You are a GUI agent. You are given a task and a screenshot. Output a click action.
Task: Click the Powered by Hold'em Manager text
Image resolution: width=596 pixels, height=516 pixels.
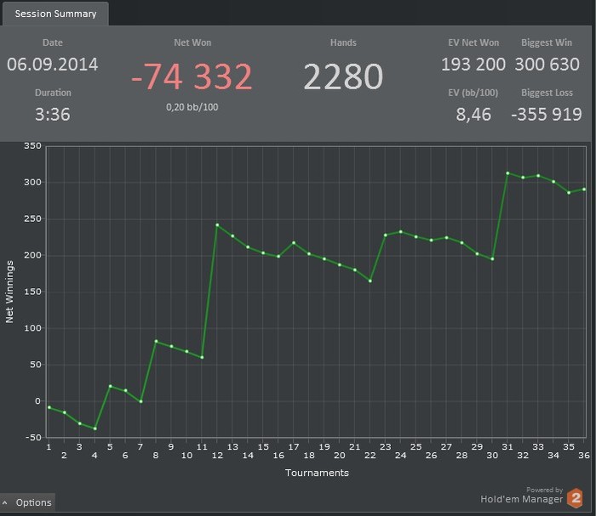521,496
